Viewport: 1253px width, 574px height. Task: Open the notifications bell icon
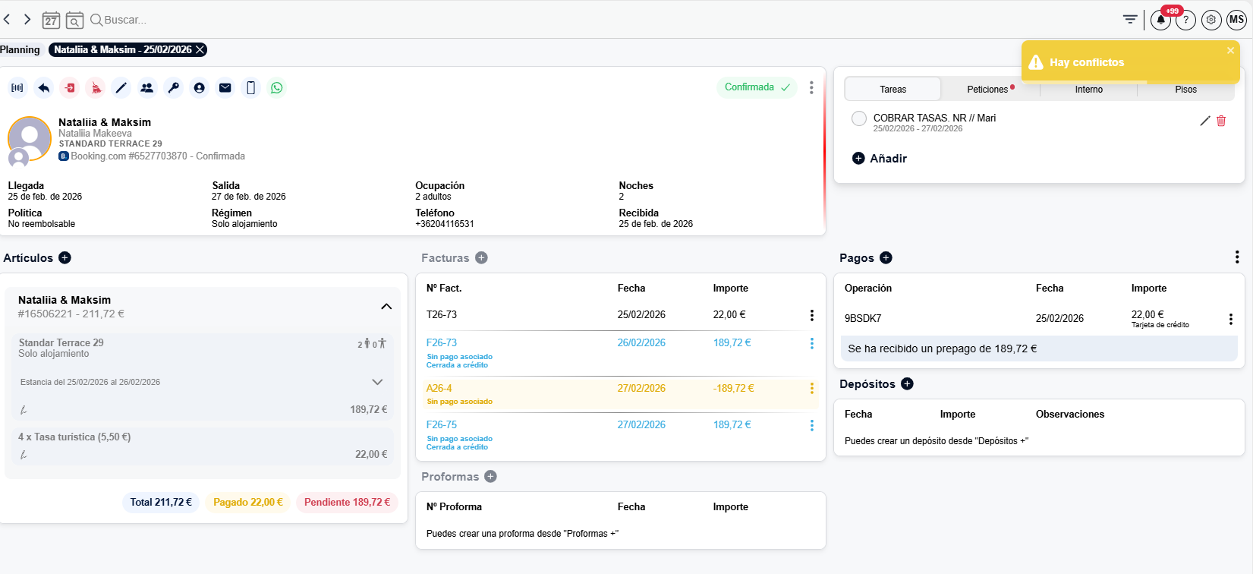(1160, 20)
